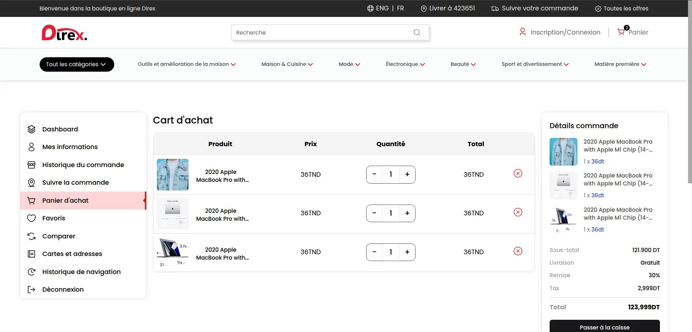Image resolution: width=692 pixels, height=332 pixels.
Task: Open Historique du commande in sidebar
Action: (83, 165)
